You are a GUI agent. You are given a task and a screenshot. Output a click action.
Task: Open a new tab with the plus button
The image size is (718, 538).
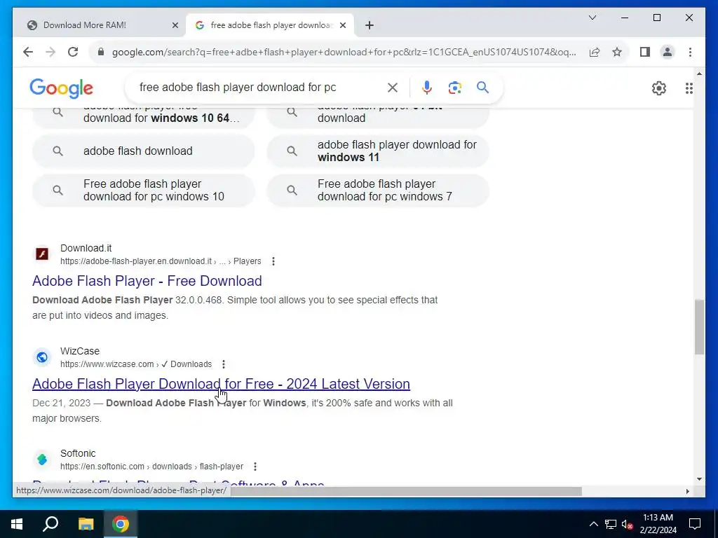pos(370,25)
